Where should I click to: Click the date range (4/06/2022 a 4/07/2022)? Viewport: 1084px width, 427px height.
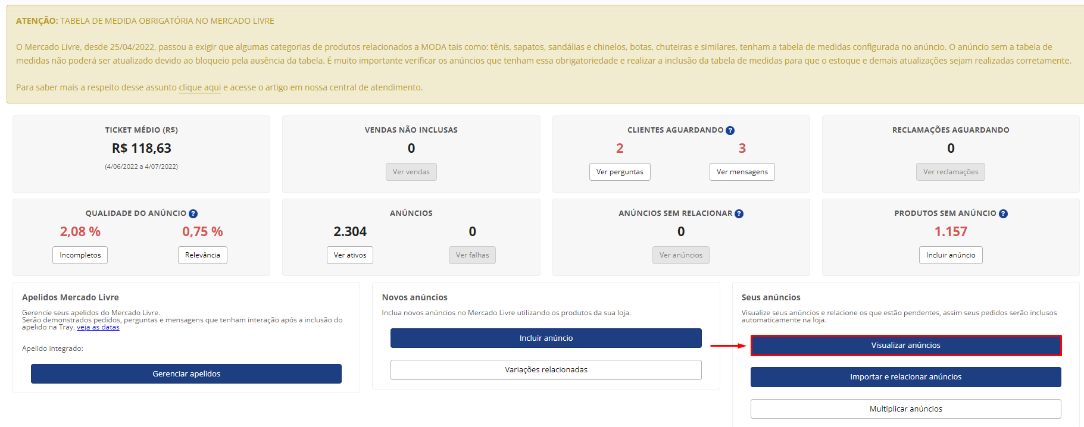[x=142, y=167]
